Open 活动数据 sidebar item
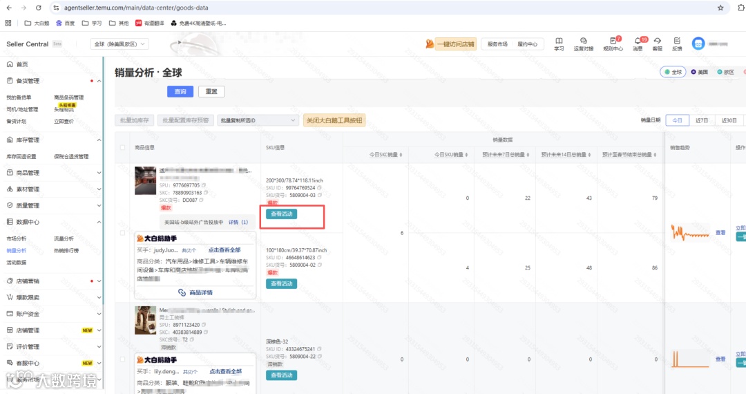Image resolution: width=746 pixels, height=394 pixels. tap(16, 262)
